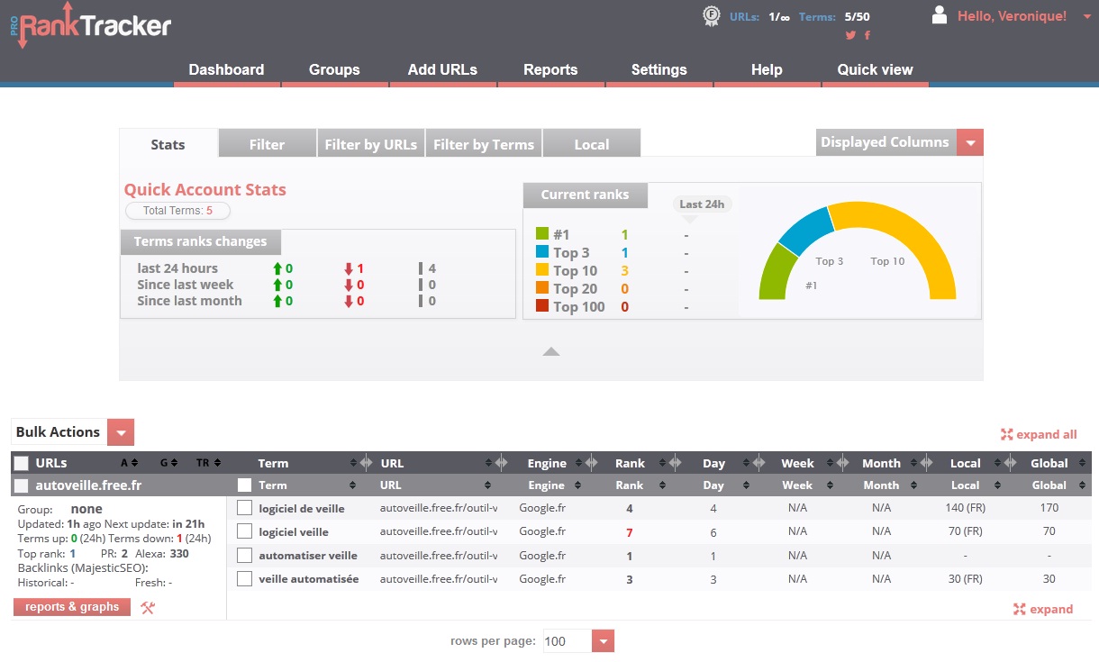The height and width of the screenshot is (662, 1099).
Task: Open tools icon beside reports & graphs
Action: 148,608
